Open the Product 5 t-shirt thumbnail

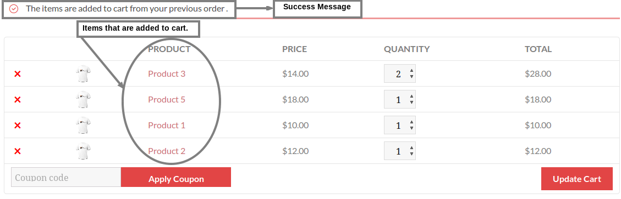[83, 100]
